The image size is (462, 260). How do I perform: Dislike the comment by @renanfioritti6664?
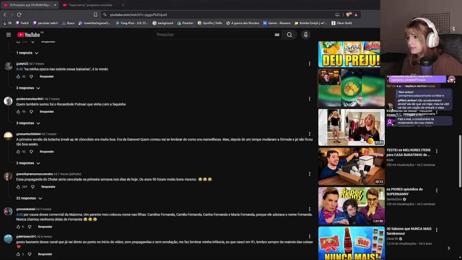31,152
